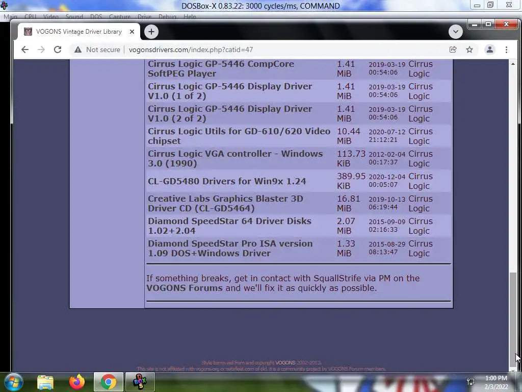Click the 113.73 KiB size cell
This screenshot has width=522, height=392.
point(351,159)
